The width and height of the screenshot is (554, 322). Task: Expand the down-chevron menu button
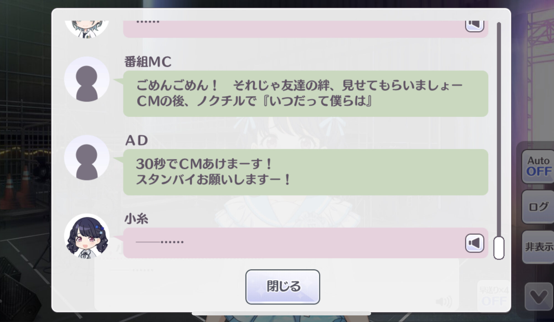click(x=539, y=297)
